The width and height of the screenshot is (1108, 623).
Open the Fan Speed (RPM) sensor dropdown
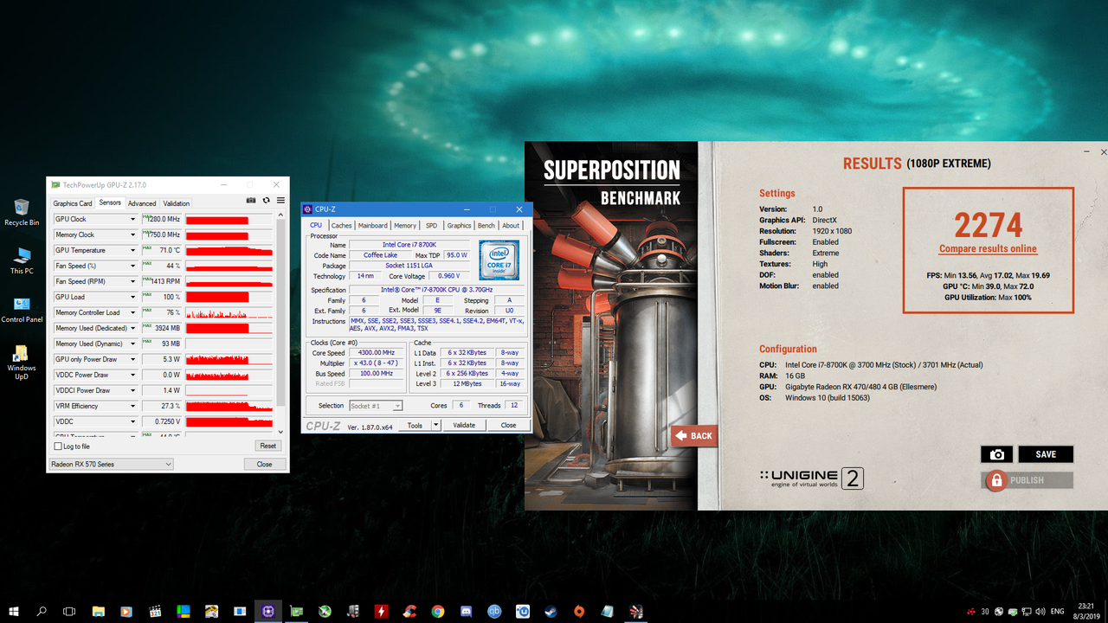tap(132, 282)
